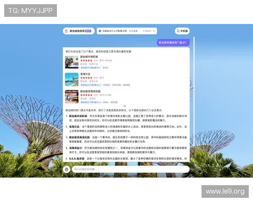Image resolution: width=253 pixels, height=202 pixels.
Task: Click the 新加坡有哪些热门景点? user message bubble
Action: pos(173,43)
